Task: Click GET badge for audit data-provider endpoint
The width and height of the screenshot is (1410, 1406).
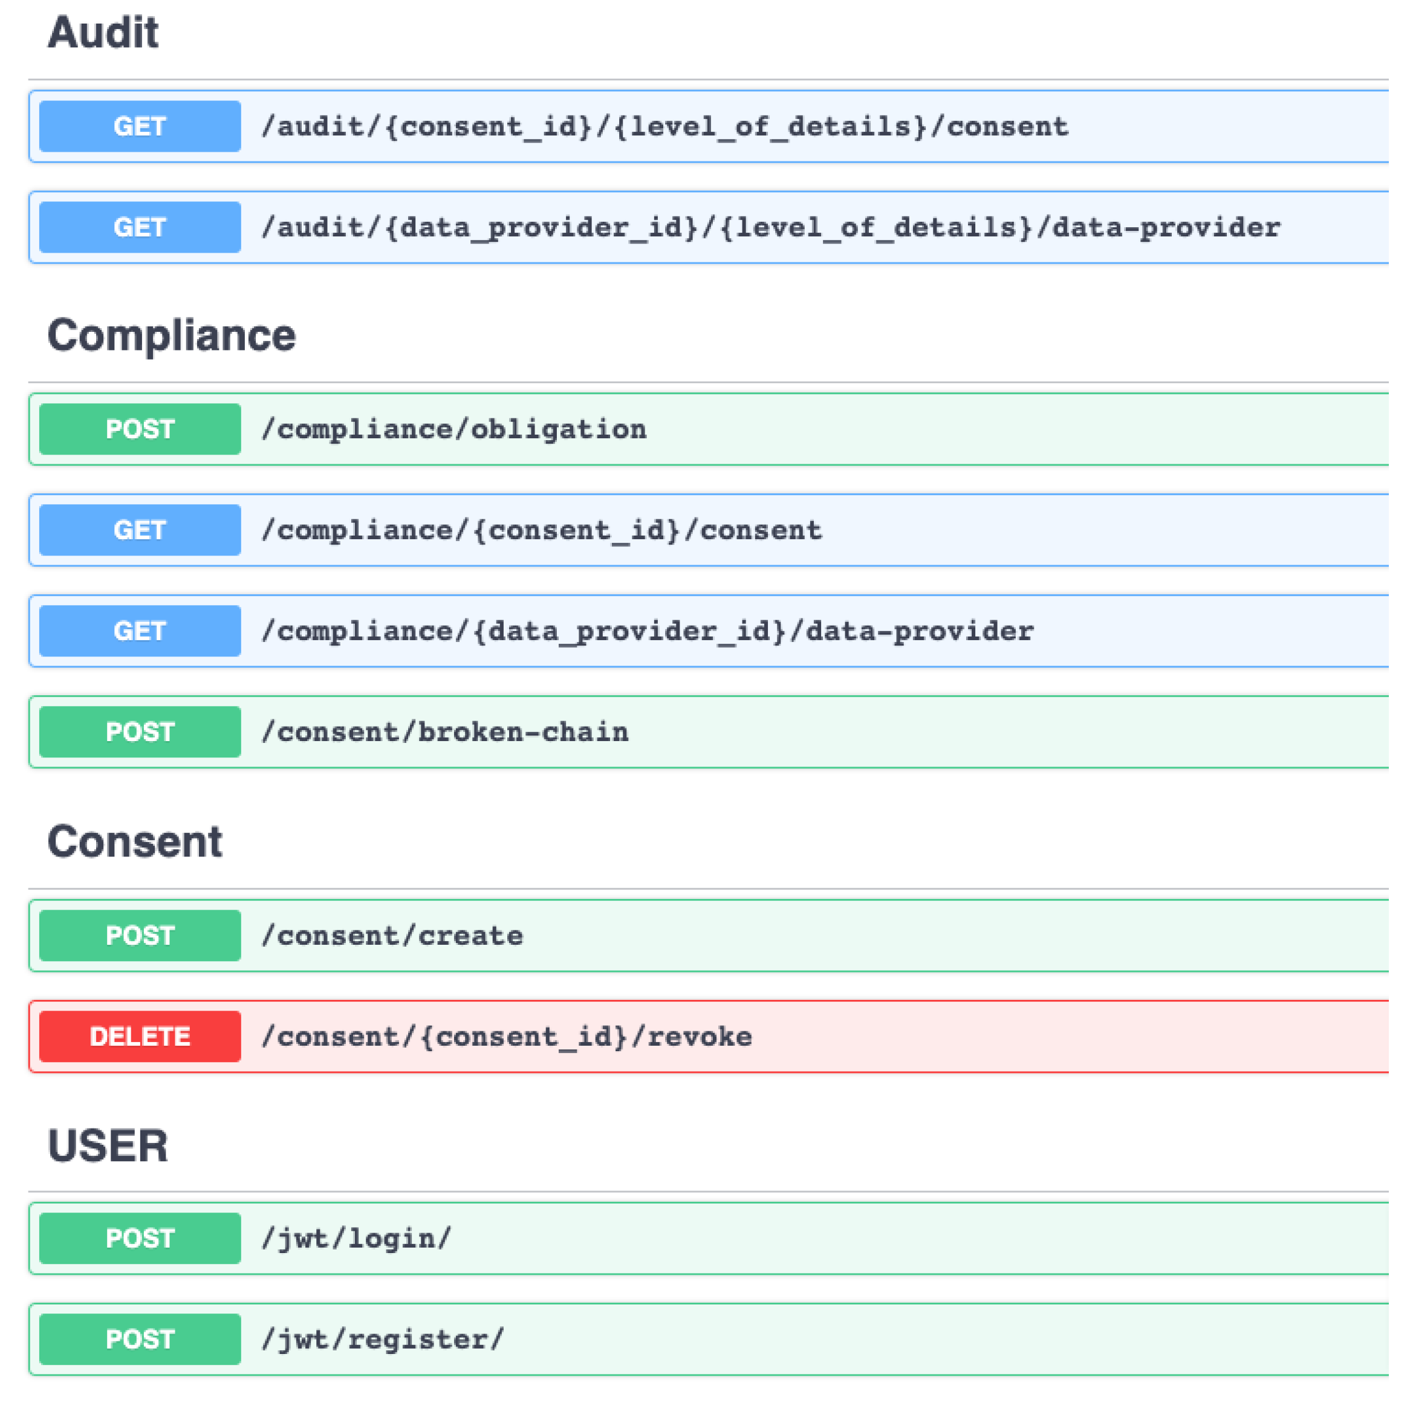Action: point(140,227)
